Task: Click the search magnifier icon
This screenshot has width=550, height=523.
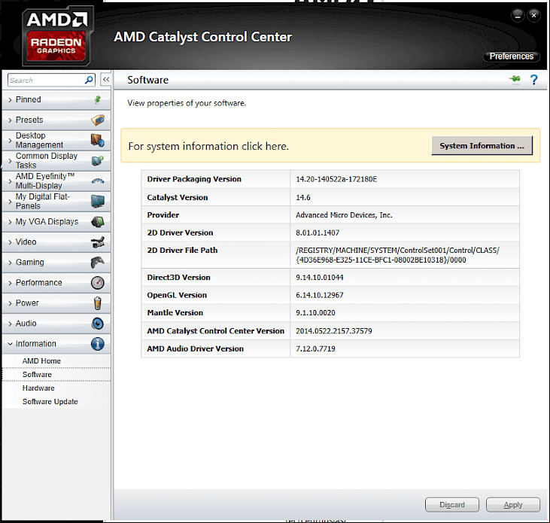Action: pyautogui.click(x=89, y=81)
